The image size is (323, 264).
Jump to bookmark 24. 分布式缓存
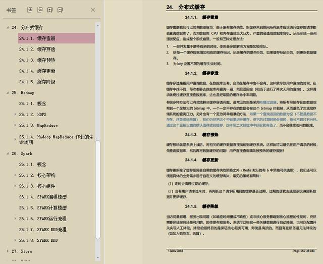pyautogui.click(x=27, y=27)
